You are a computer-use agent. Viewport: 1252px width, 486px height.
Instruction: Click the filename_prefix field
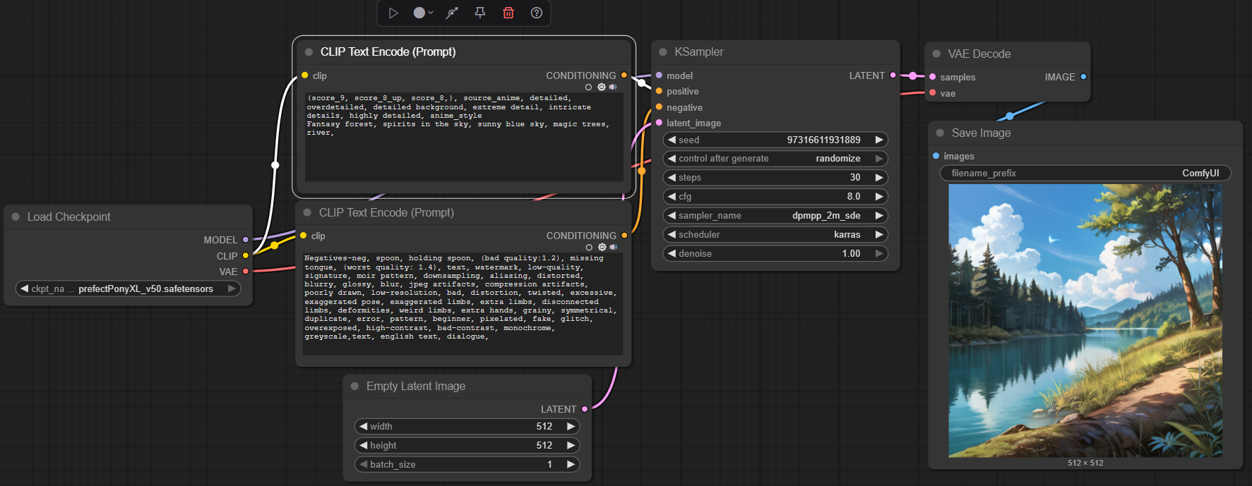click(x=1085, y=174)
